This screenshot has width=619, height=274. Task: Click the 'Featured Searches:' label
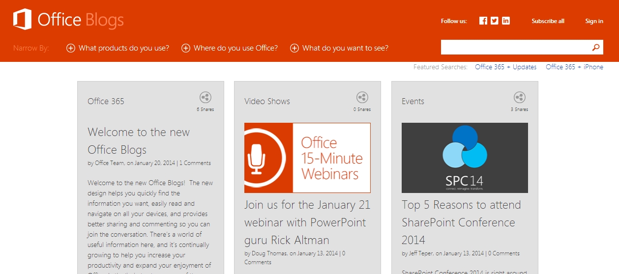tap(441, 67)
